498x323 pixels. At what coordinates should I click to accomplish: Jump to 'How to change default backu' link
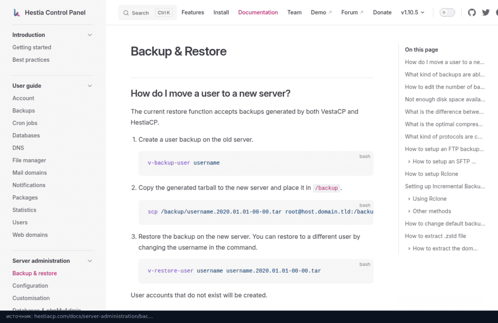(x=445, y=224)
